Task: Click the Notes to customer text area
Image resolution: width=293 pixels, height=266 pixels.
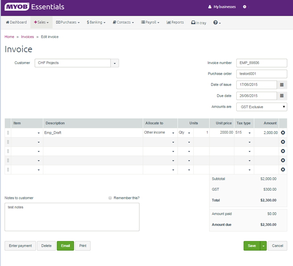Action: tap(72, 217)
